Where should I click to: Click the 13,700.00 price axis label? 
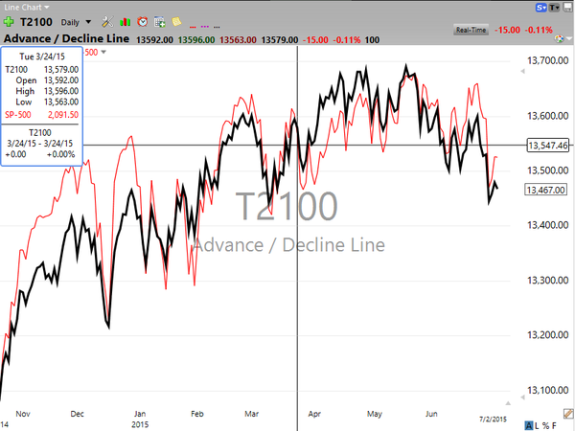[547, 60]
